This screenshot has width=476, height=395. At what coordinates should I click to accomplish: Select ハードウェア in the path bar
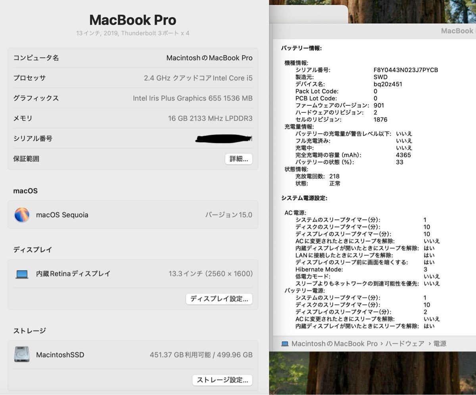(x=405, y=344)
